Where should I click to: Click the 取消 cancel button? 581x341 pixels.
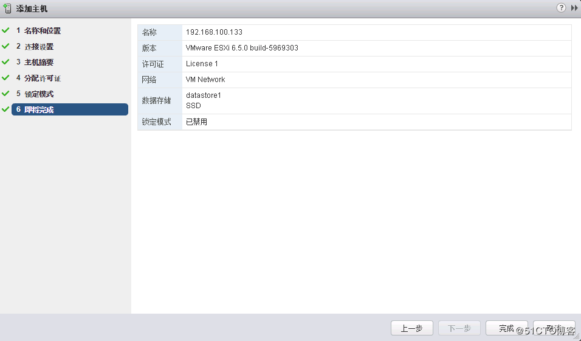(x=554, y=328)
